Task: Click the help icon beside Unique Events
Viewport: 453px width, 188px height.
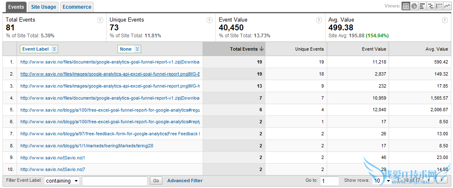Action: (209, 20)
